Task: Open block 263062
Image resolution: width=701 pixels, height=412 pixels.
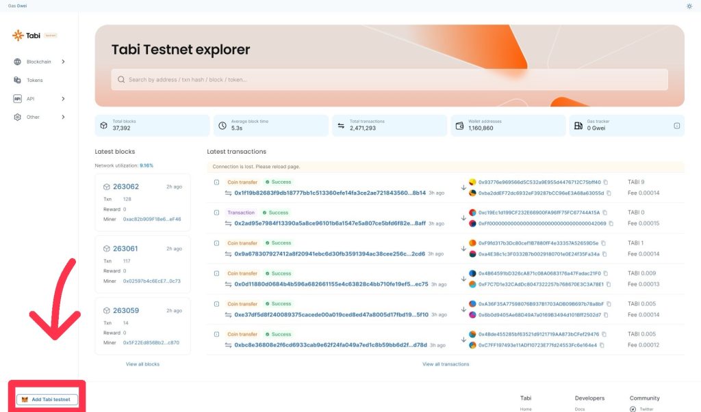Action: (125, 187)
